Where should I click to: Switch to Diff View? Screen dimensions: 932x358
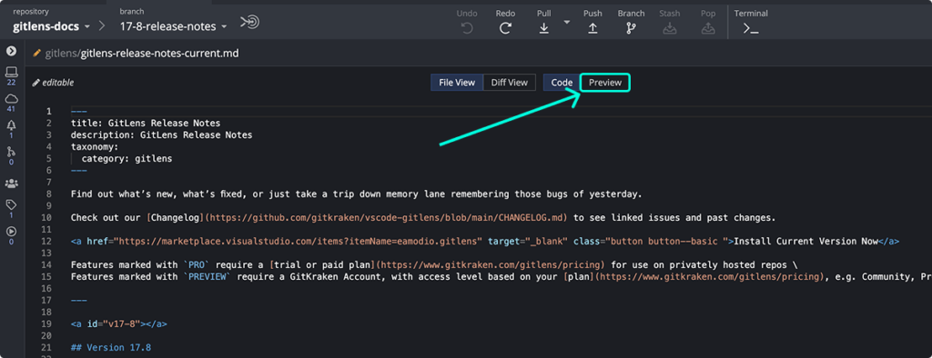(510, 83)
